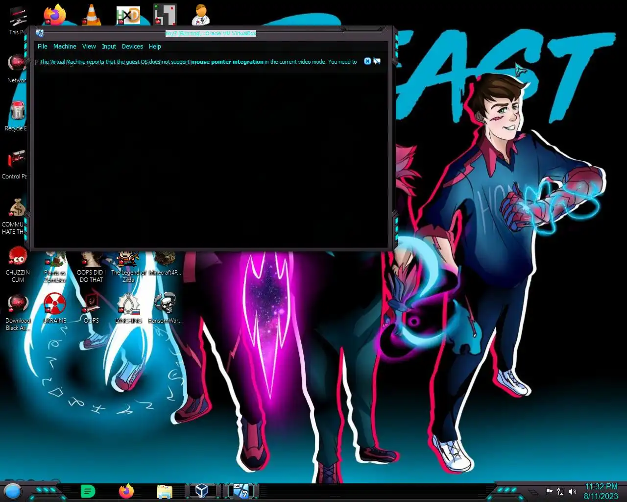Select the LYNCHING desktop icon
Screen dimensions: 627x502
(128, 309)
